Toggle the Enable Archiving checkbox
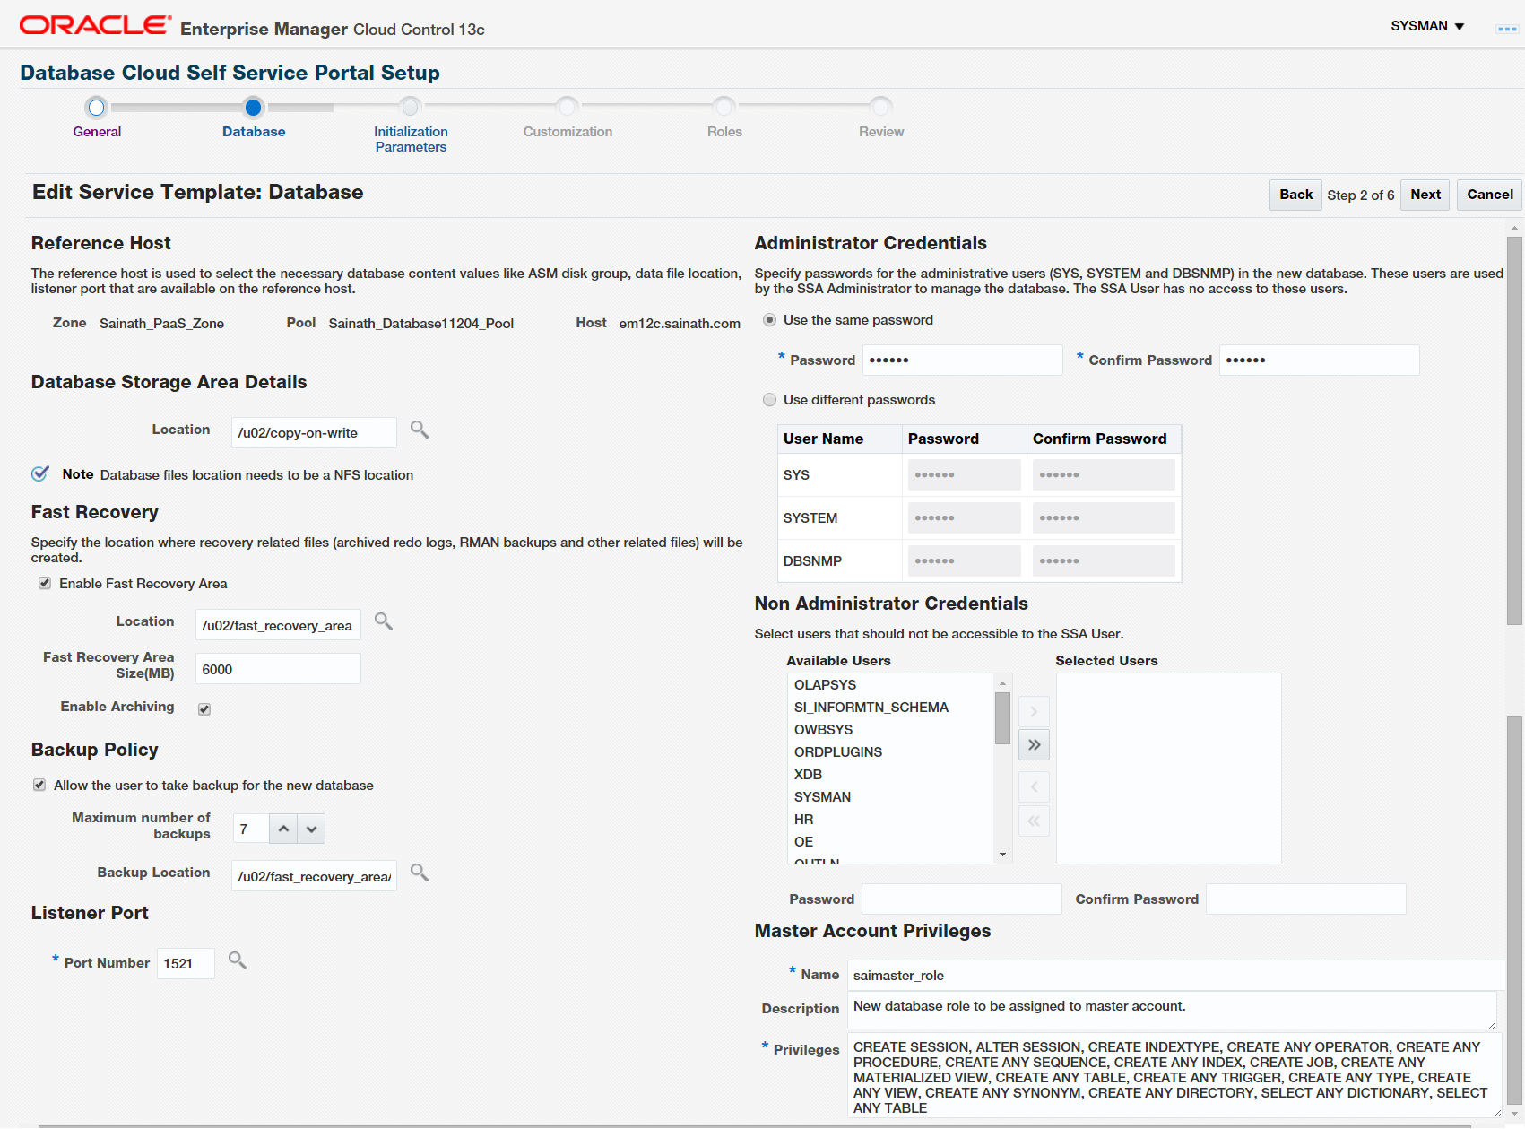 click(x=204, y=709)
